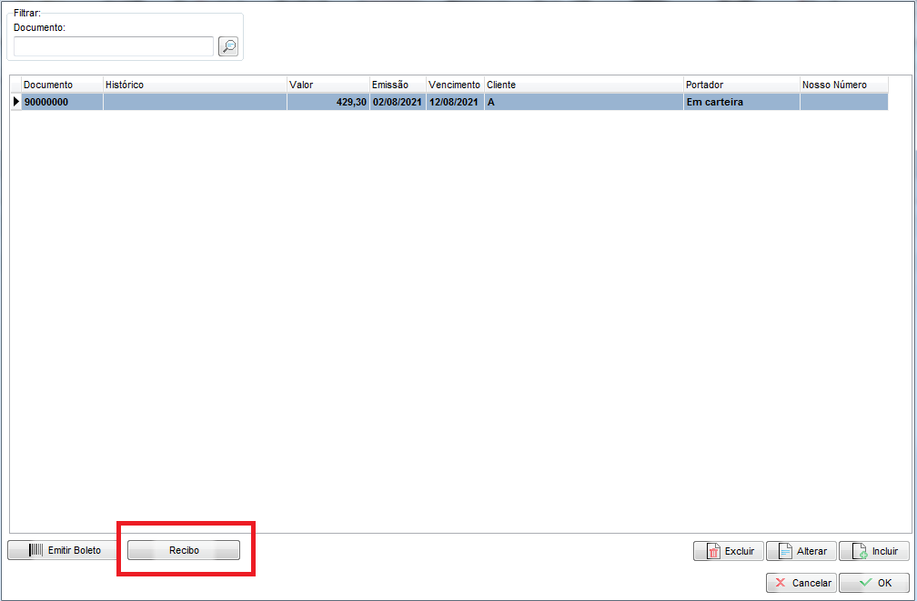Click the black row indicator arrow
Image resolution: width=917 pixels, height=601 pixels.
(x=15, y=102)
